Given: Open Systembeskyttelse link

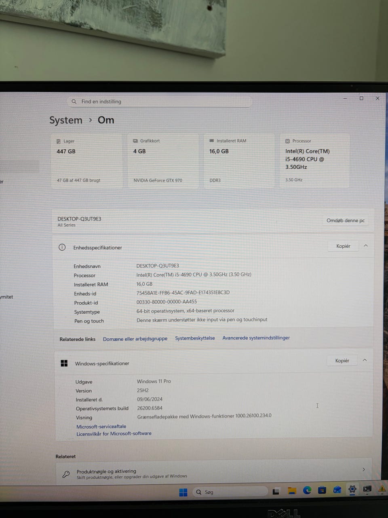Looking at the screenshot, I should [x=195, y=338].
